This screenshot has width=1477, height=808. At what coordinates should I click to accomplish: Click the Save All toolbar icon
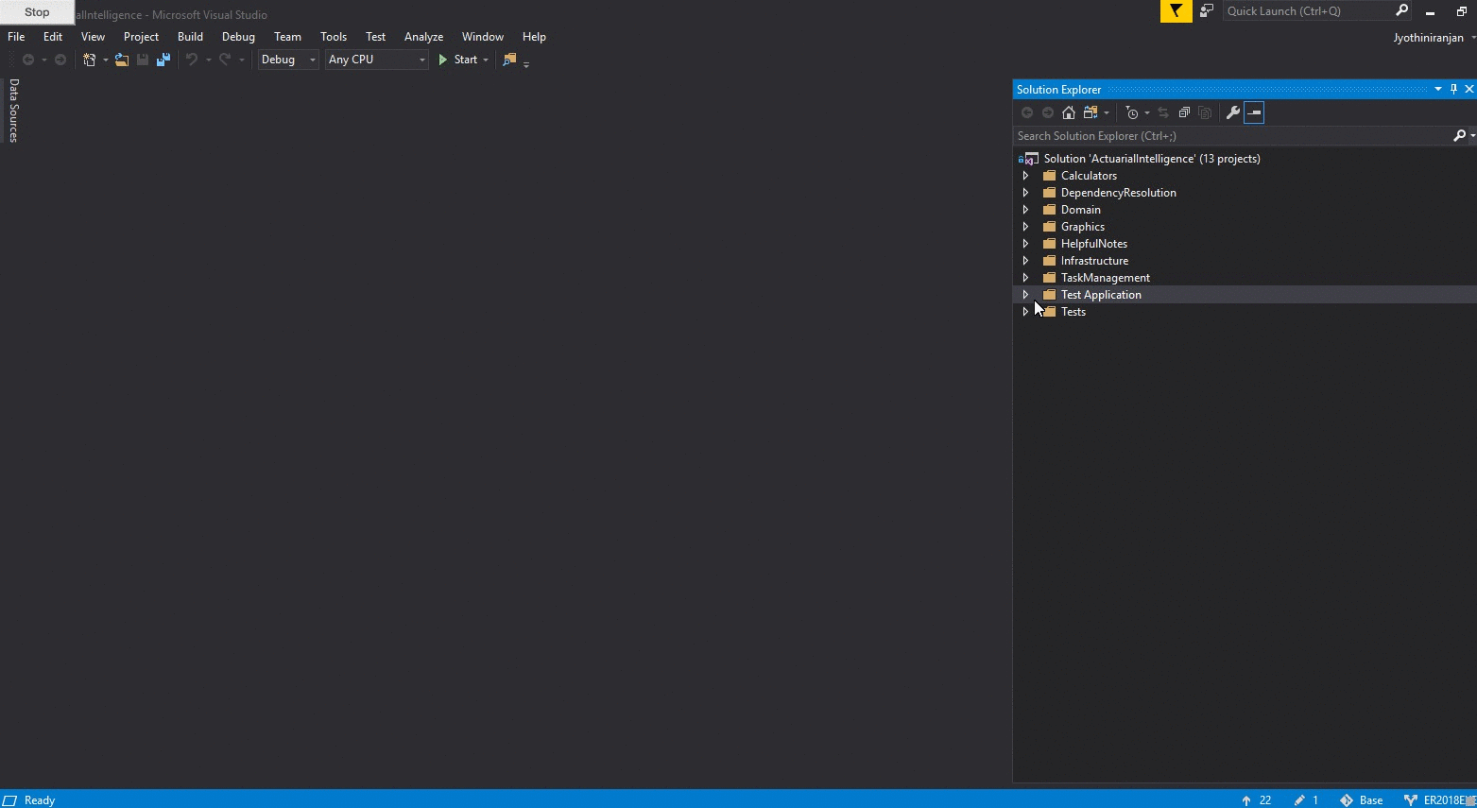[163, 60]
